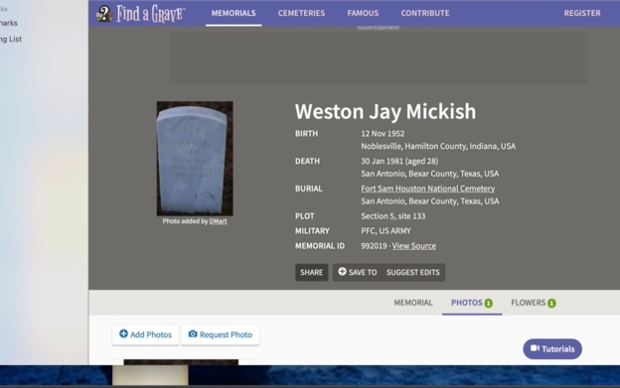Click the video icon on Tutorials button
Viewport: 620px width, 388px height.
pos(535,348)
